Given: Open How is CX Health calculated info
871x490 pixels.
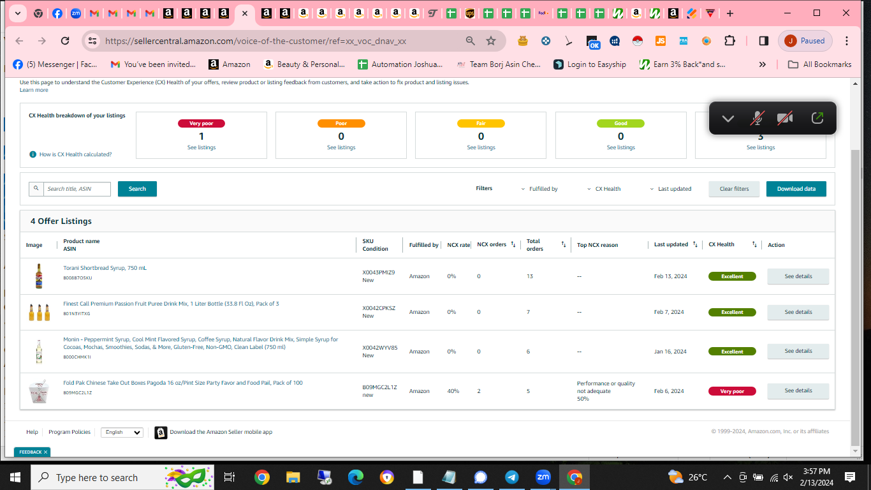Looking at the screenshot, I should tap(71, 154).
